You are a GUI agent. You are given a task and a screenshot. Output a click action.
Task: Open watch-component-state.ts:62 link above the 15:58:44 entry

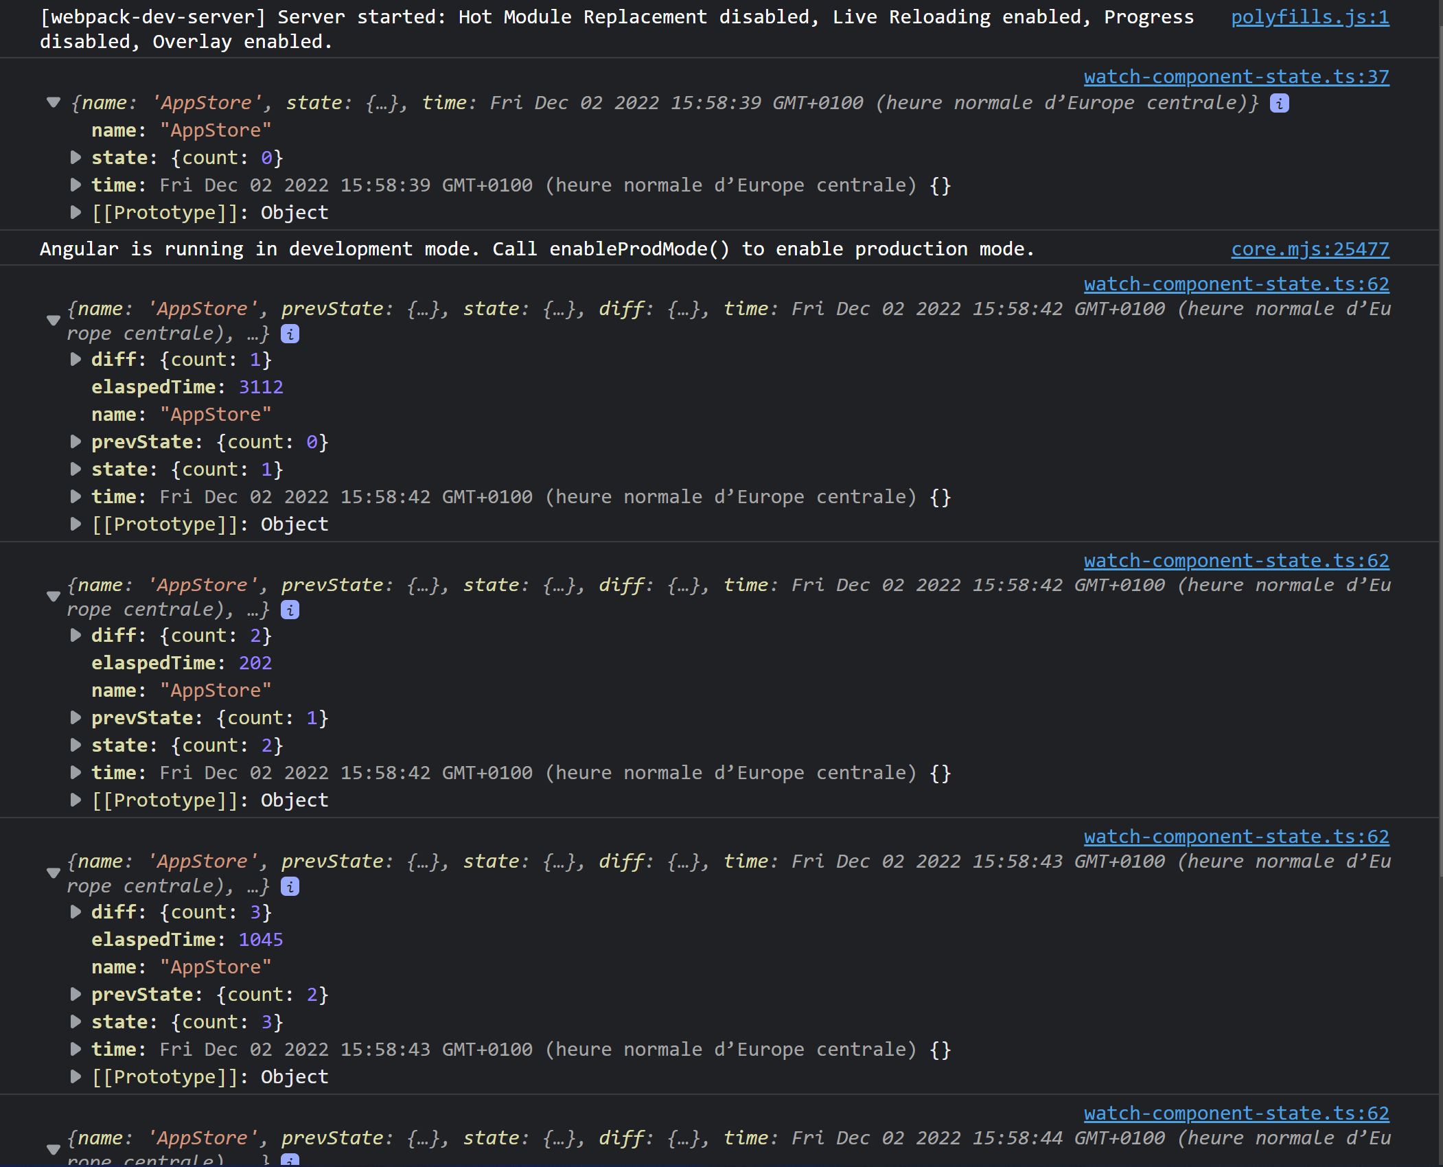pyautogui.click(x=1236, y=1113)
